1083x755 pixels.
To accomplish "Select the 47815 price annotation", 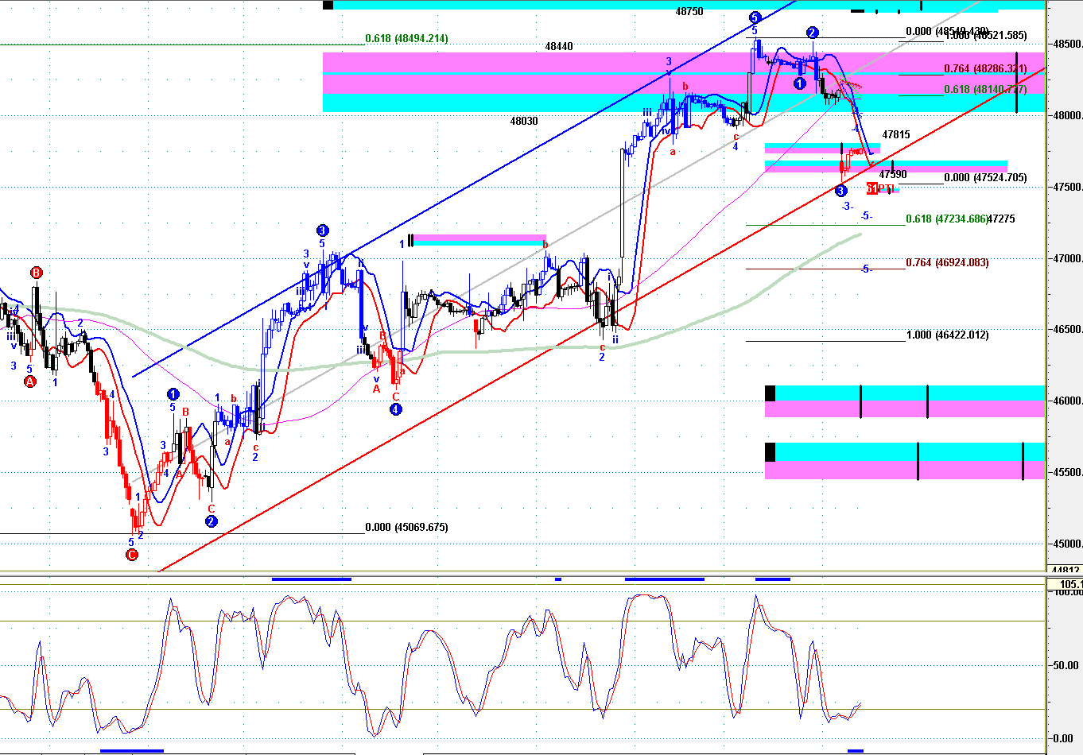I will click(896, 135).
